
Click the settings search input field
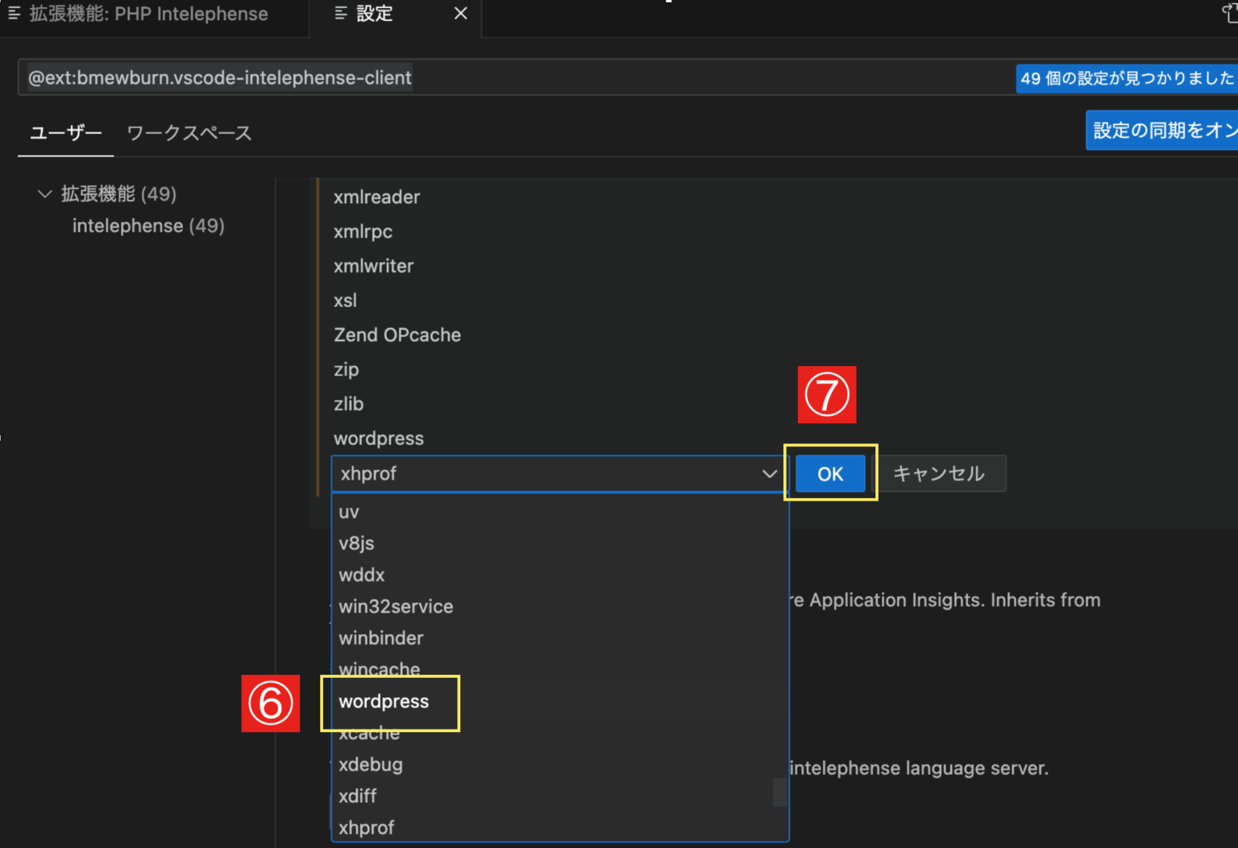click(516, 77)
